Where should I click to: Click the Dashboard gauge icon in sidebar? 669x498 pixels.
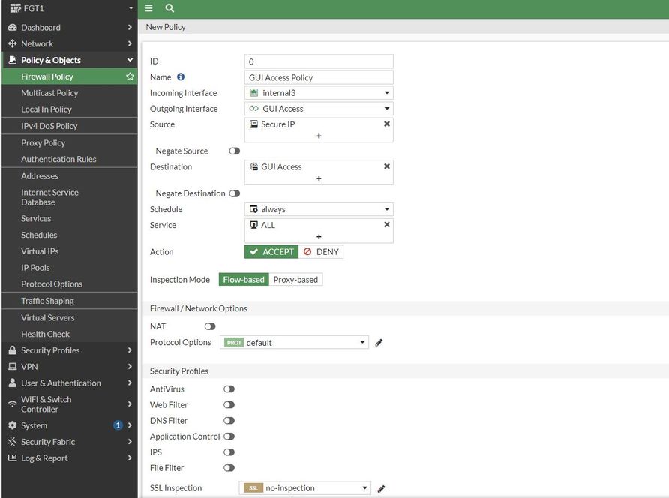12,27
